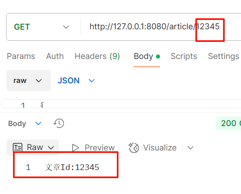
Task: Switch to the Visualize response view
Action: (153, 148)
